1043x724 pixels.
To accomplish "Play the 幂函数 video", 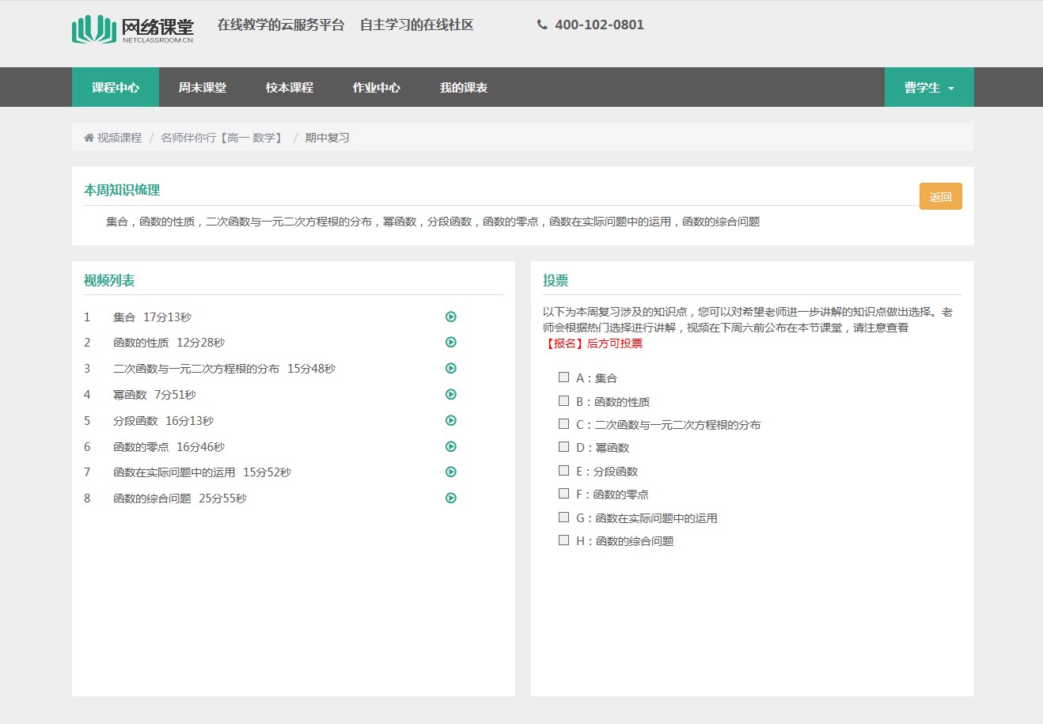I will click(x=450, y=394).
